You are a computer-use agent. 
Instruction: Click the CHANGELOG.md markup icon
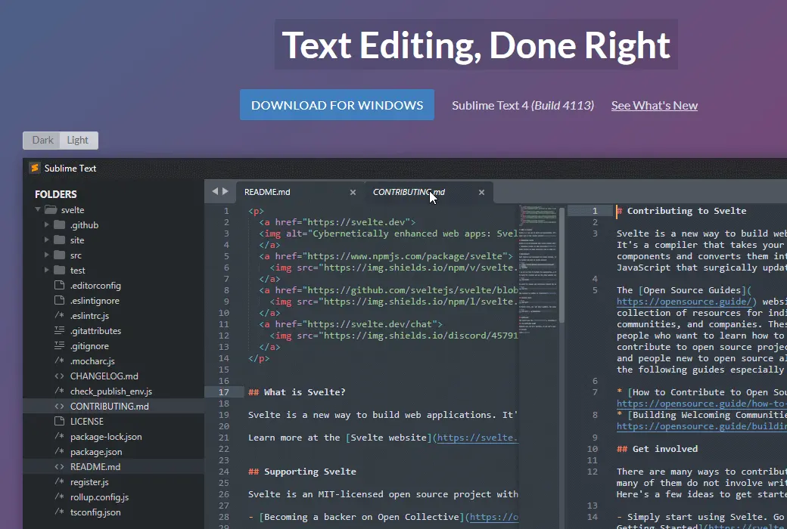[x=59, y=376]
